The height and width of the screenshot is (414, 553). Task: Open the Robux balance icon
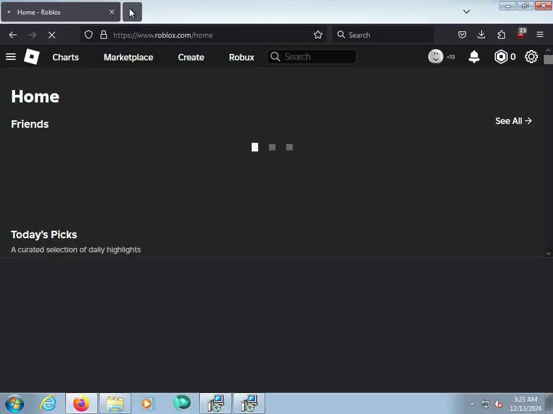coord(501,57)
